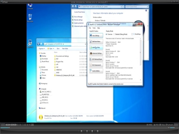Open EasyBCD Help menu
Viewport: 179px width, 134px height.
tap(98, 28)
